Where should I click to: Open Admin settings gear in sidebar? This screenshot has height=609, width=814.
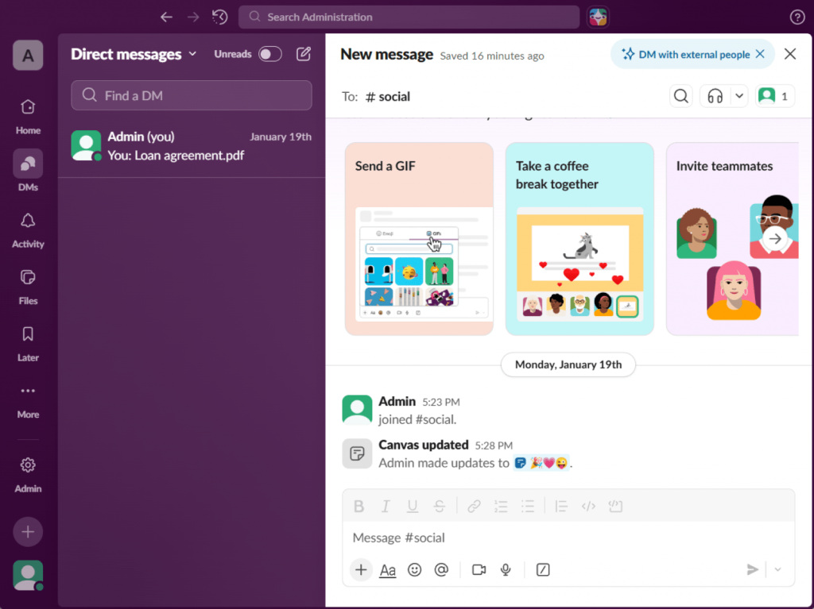[28, 474]
